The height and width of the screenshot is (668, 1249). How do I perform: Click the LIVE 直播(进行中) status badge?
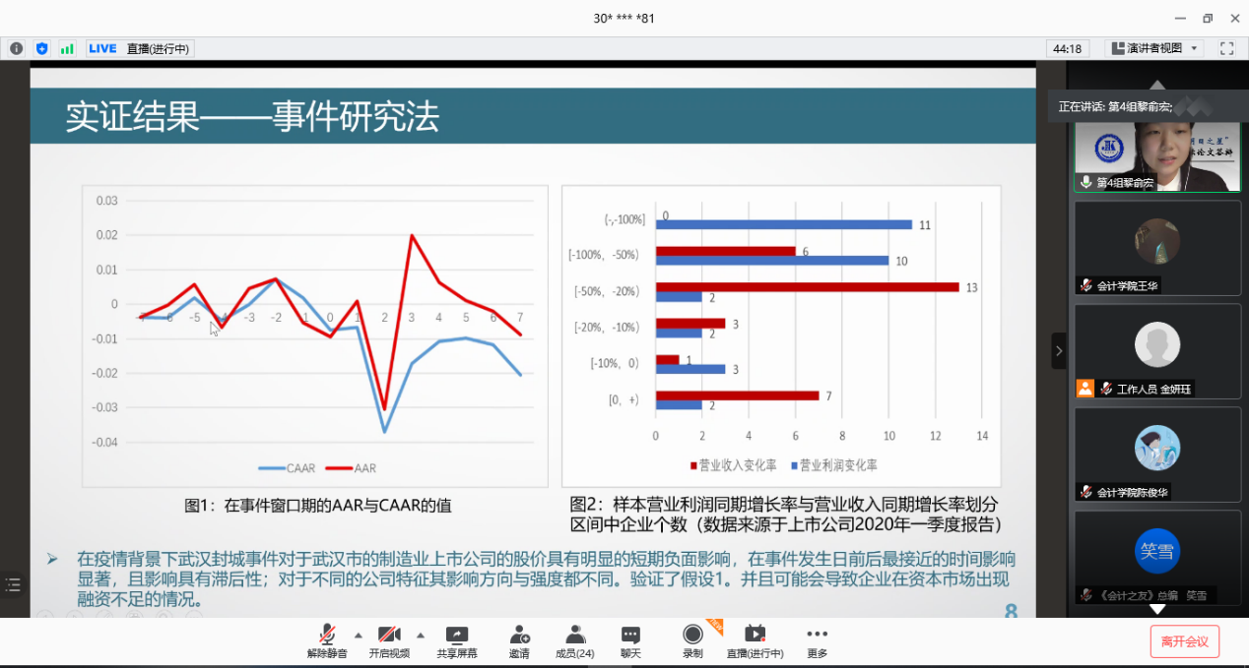[139, 48]
